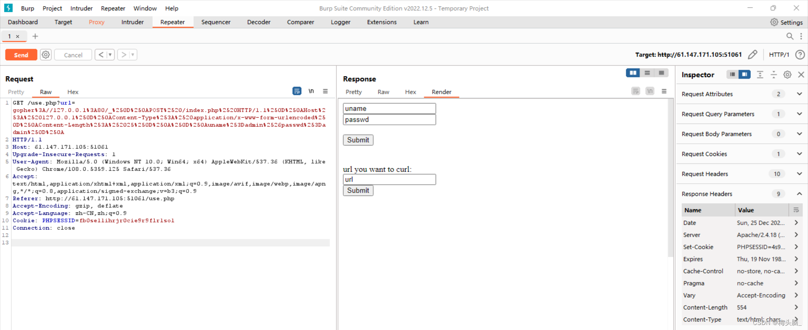Open the Repeater tab options kebab menu
808x330 pixels.
tap(801, 36)
